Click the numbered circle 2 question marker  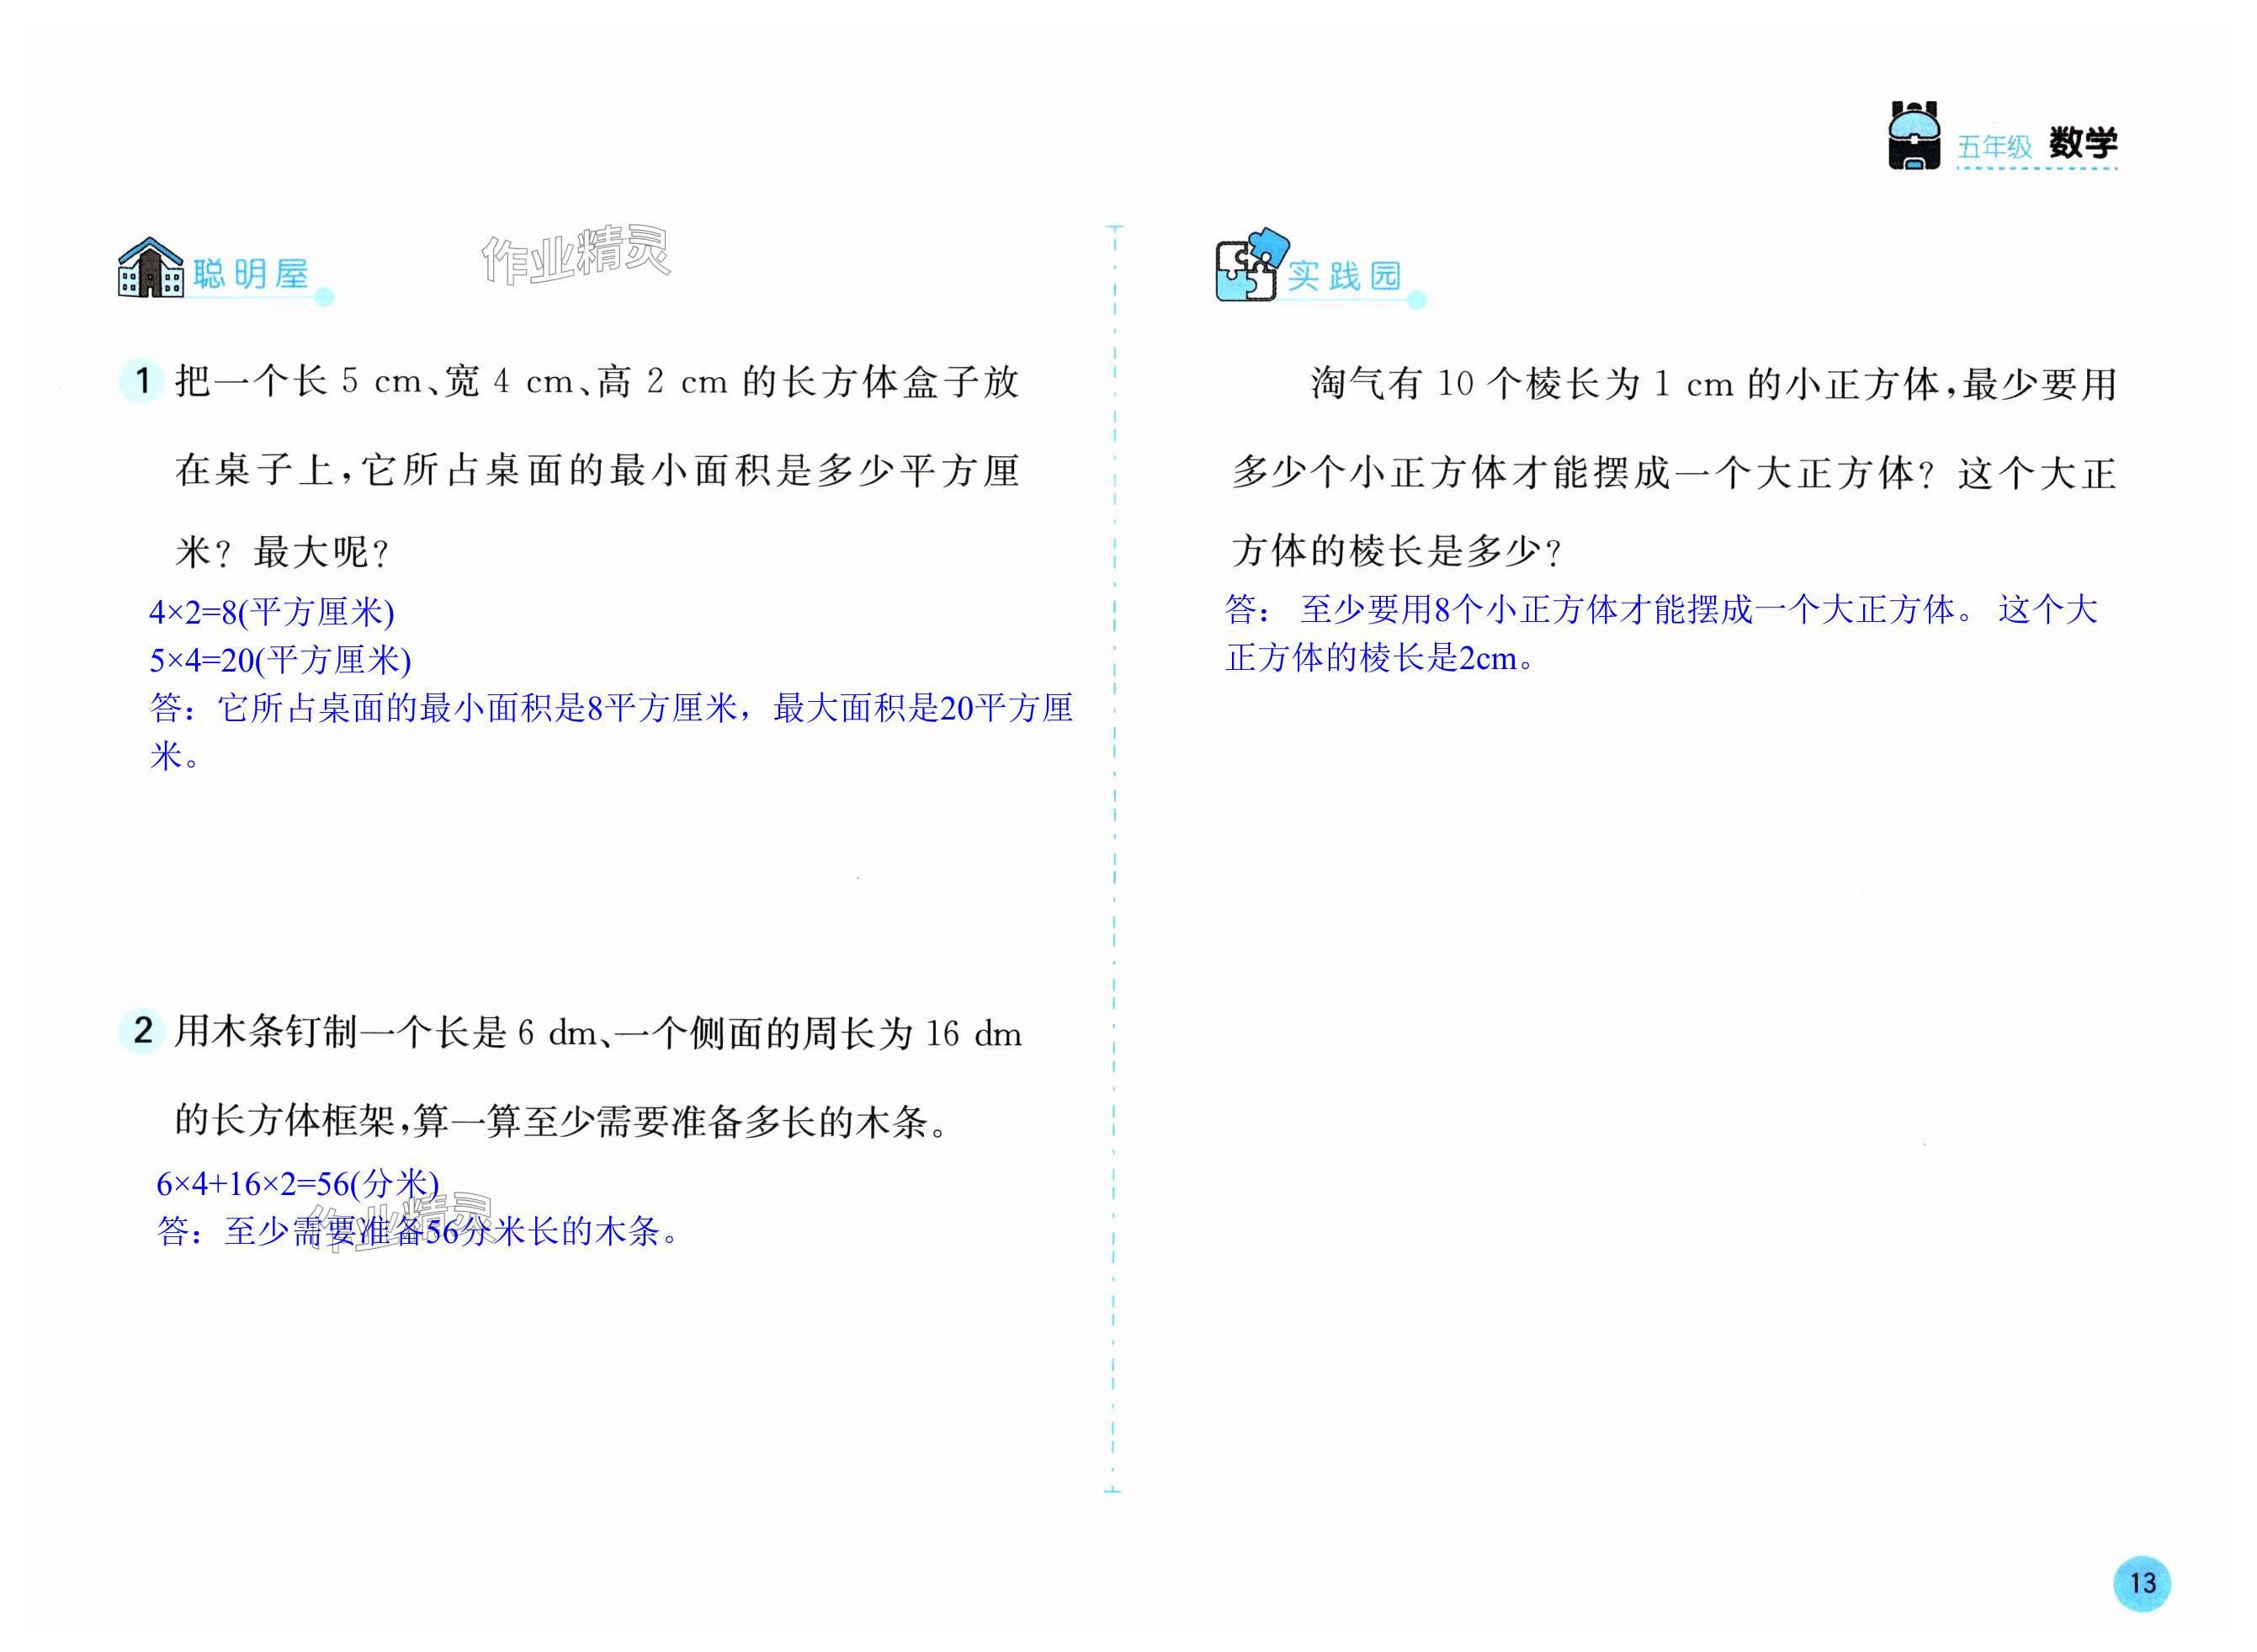click(142, 1030)
